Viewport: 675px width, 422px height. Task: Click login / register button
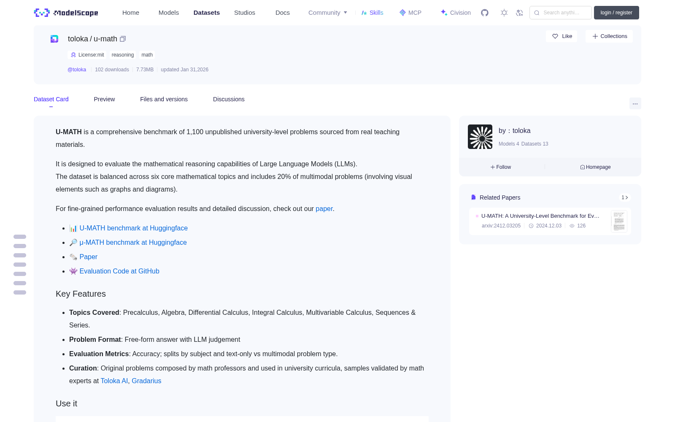[616, 13]
